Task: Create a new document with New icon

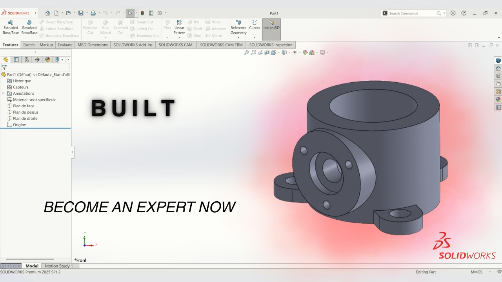Action: tap(56, 13)
